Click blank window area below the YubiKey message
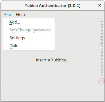The height and width of the screenshot is (102, 105). (x=53, y=81)
